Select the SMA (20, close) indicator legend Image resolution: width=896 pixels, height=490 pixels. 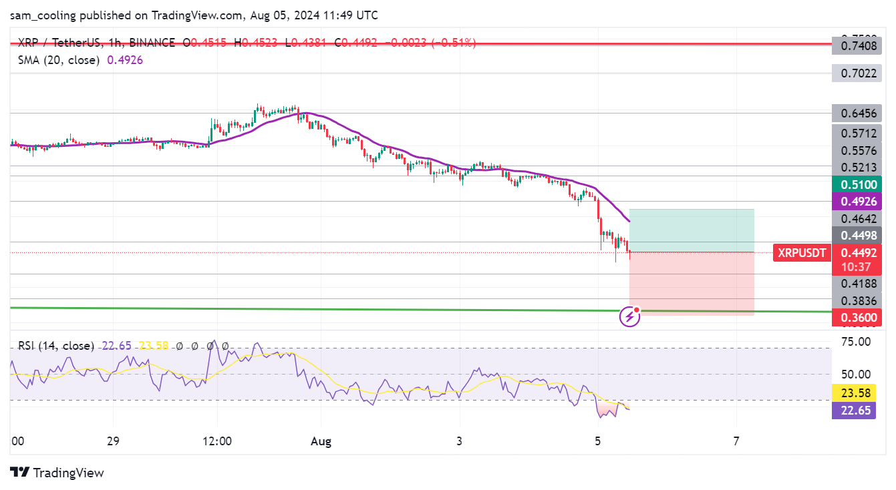coord(59,60)
